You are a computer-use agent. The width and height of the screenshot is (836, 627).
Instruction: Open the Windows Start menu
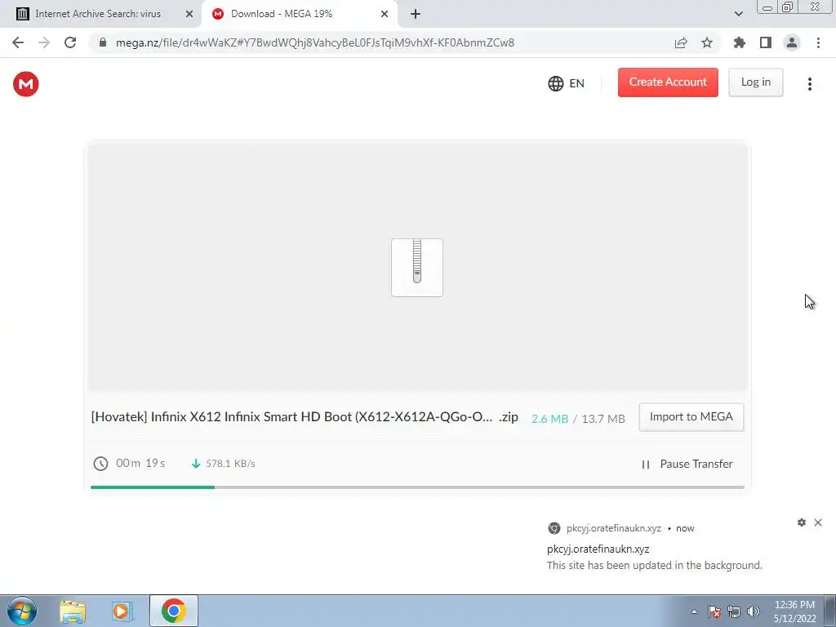(22, 611)
